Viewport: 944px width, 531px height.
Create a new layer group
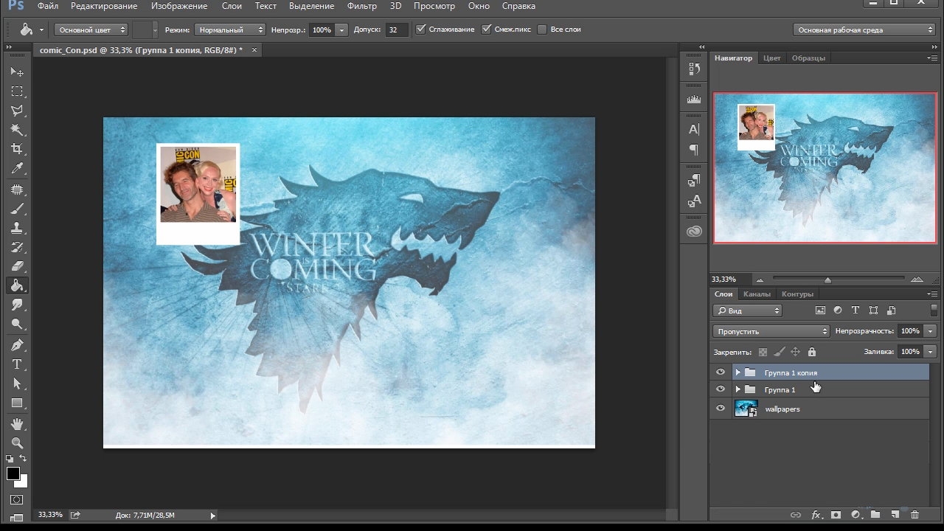(x=875, y=515)
